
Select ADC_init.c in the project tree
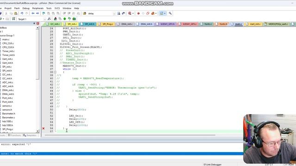click(7, 83)
